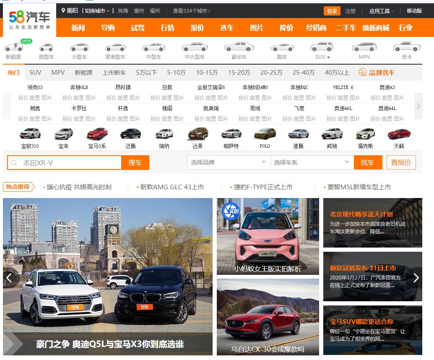Click the 领克03 model name
The width and height of the screenshot is (434, 360).
coord(35,87)
